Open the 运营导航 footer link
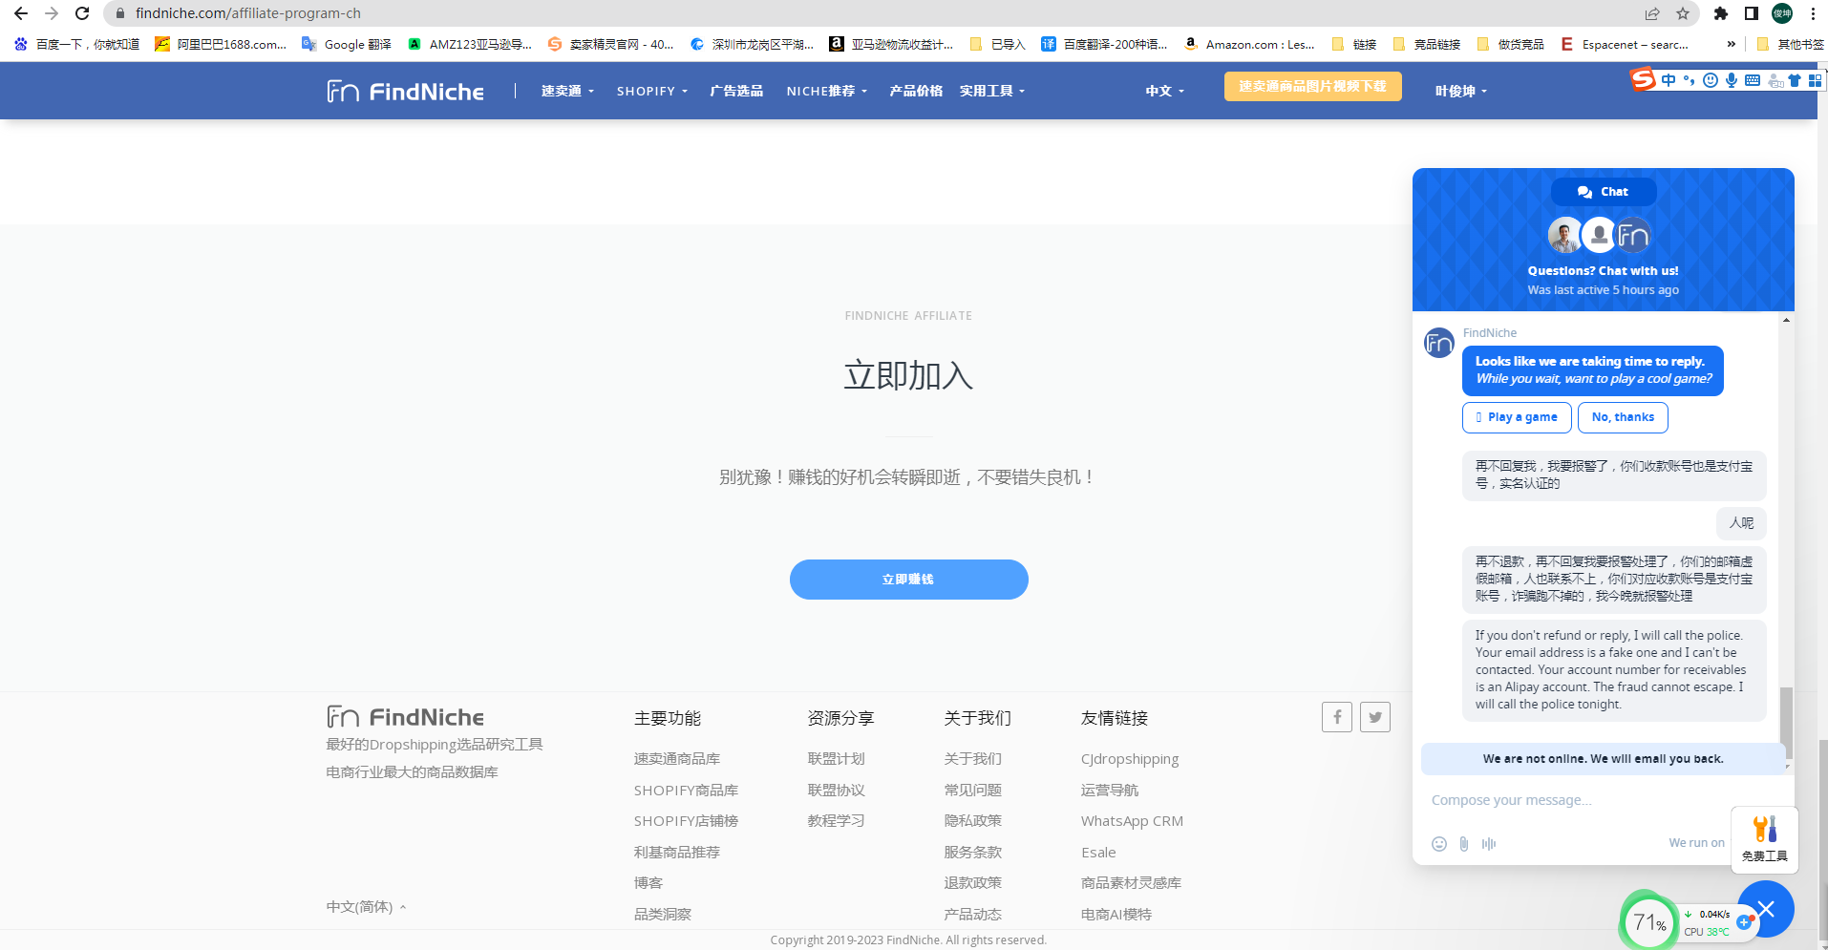 (x=1110, y=790)
